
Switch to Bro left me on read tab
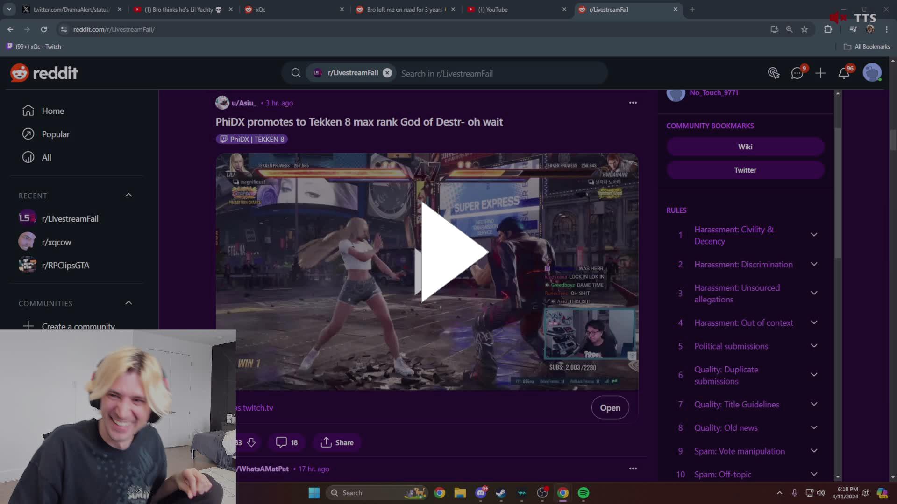click(x=405, y=9)
